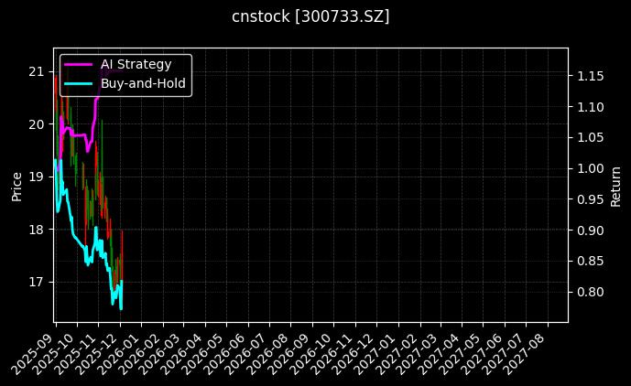
Task: Click the price tick value 18
Action: coord(36,230)
